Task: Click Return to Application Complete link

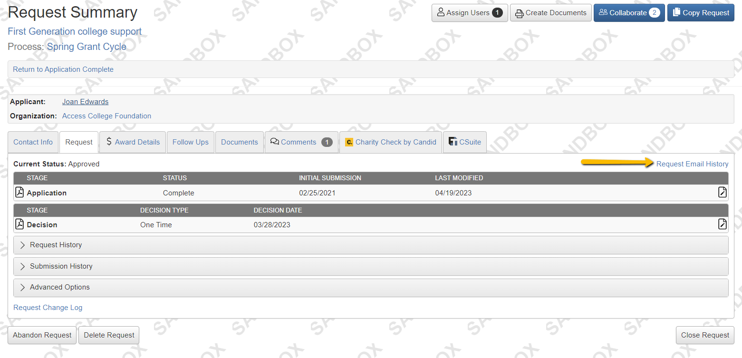Action: tap(63, 69)
